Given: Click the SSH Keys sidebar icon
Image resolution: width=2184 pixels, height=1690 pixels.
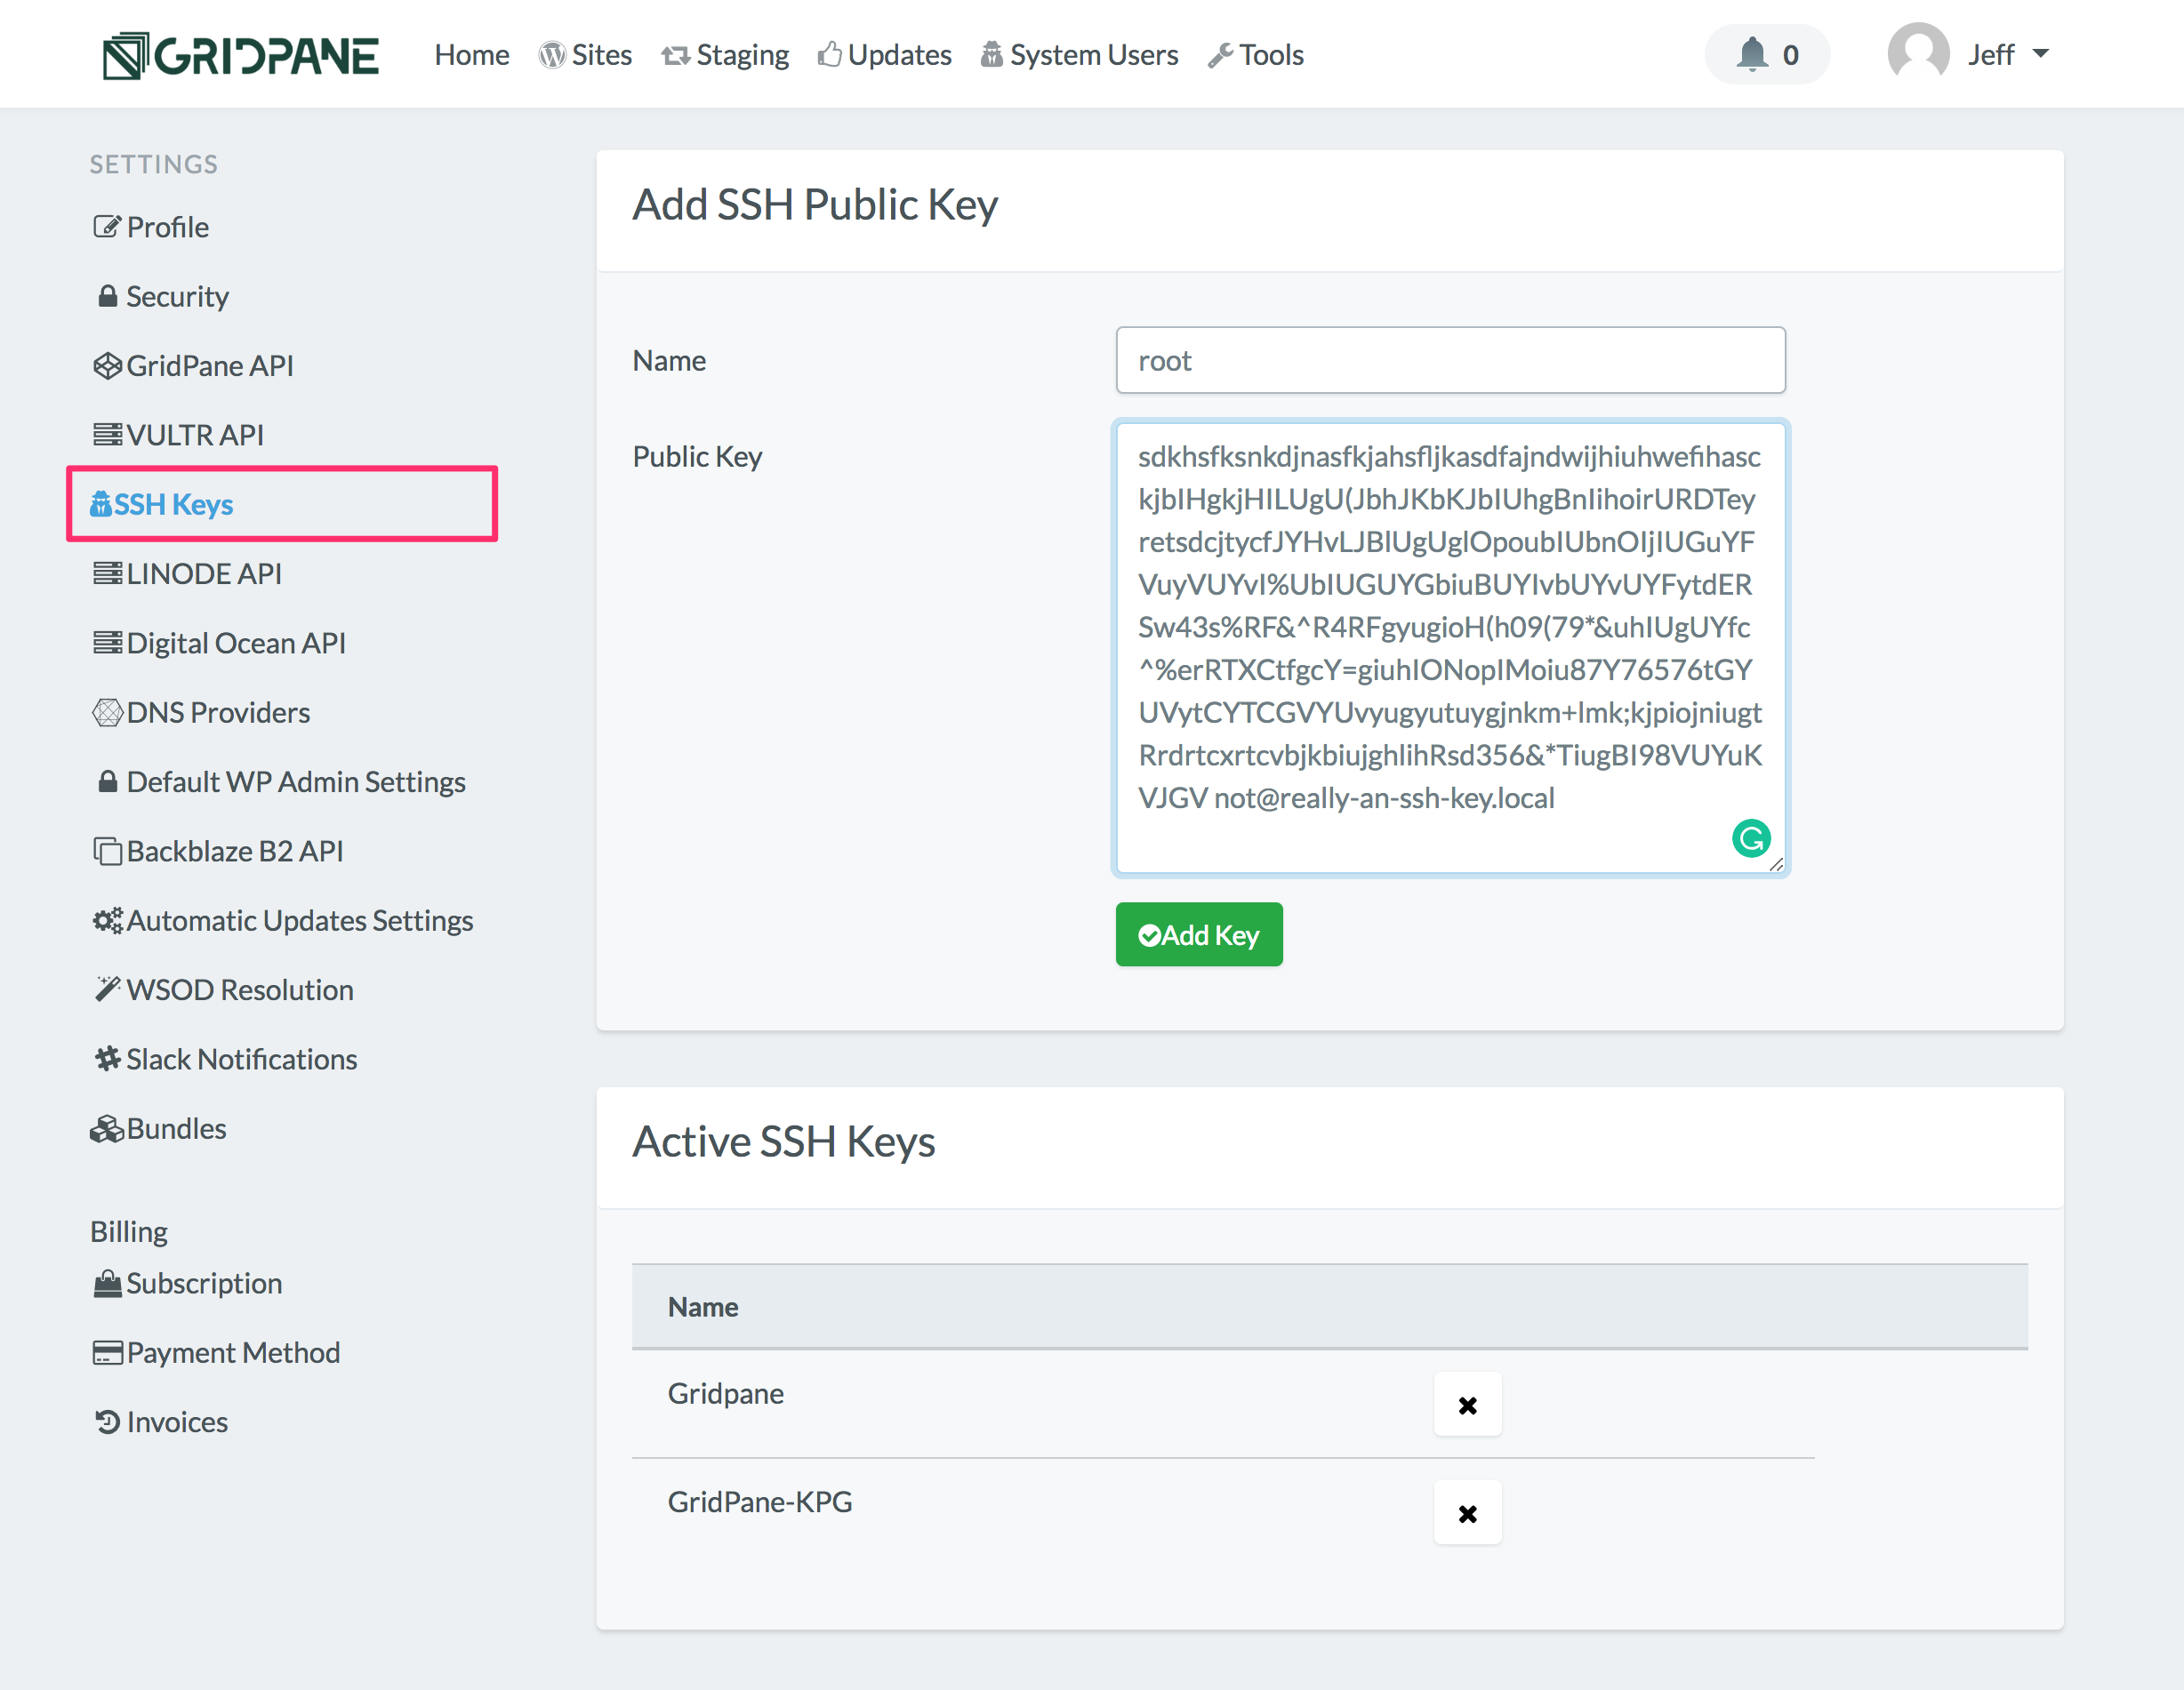Looking at the screenshot, I should tap(101, 503).
